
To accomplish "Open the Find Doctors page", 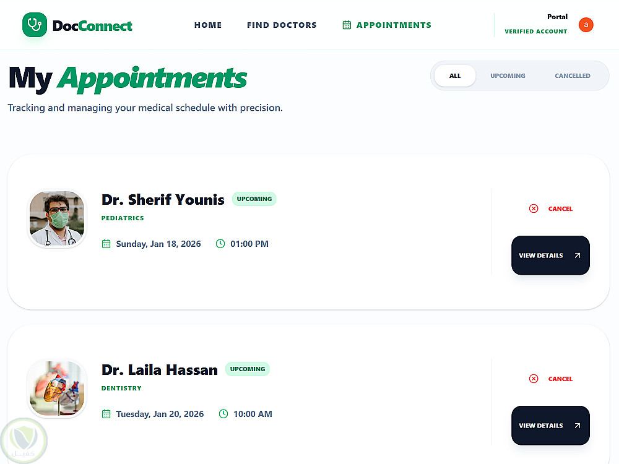I will coord(282,25).
